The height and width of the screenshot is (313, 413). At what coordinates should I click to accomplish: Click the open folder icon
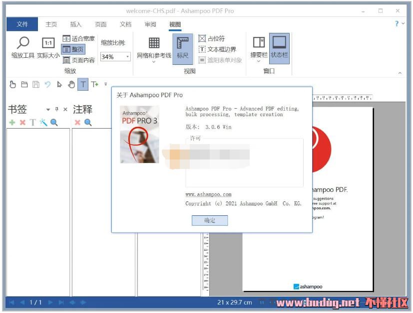[x=24, y=84]
